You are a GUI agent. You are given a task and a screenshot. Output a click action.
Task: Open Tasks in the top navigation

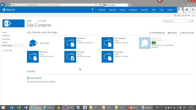161,10
